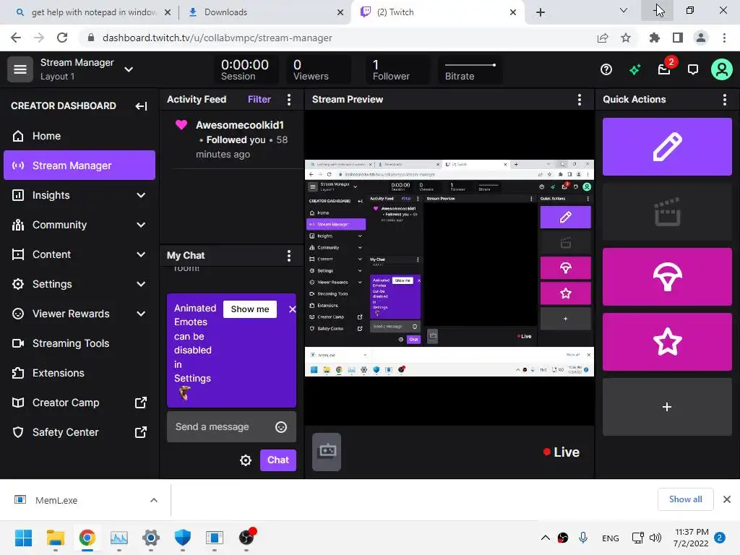Go to Home in the sidebar
740x555 pixels.
79,136
